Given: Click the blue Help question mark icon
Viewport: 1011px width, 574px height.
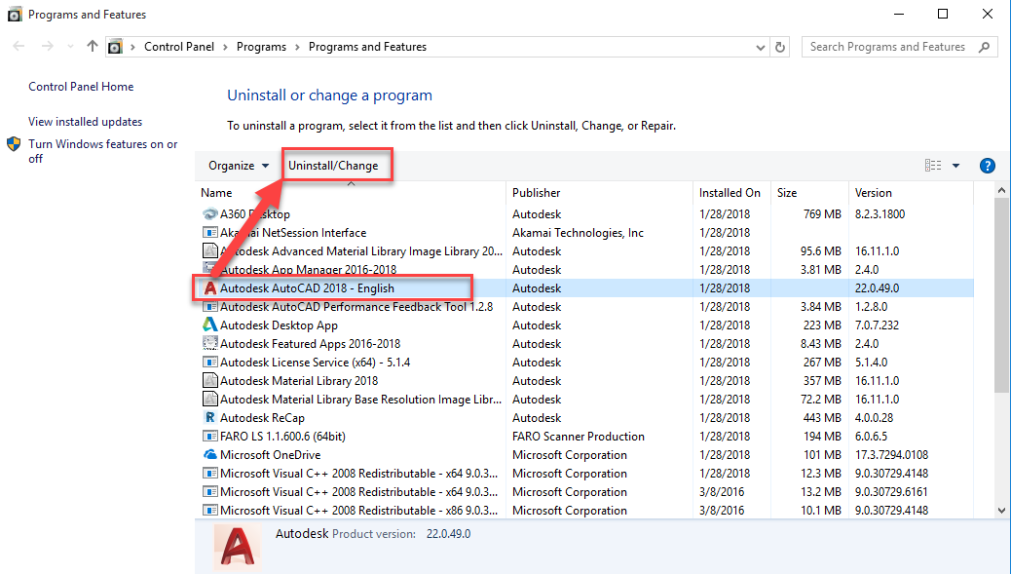Looking at the screenshot, I should (988, 165).
